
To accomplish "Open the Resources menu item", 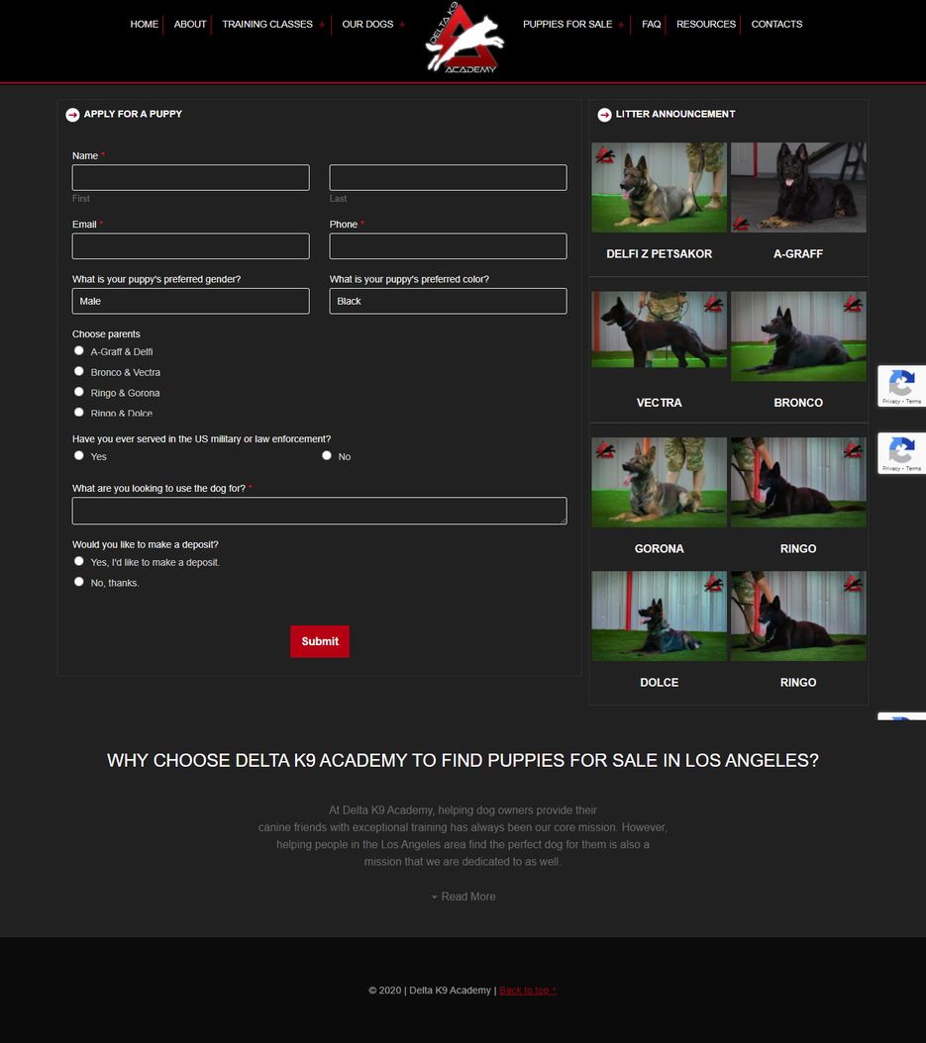I will click(706, 24).
